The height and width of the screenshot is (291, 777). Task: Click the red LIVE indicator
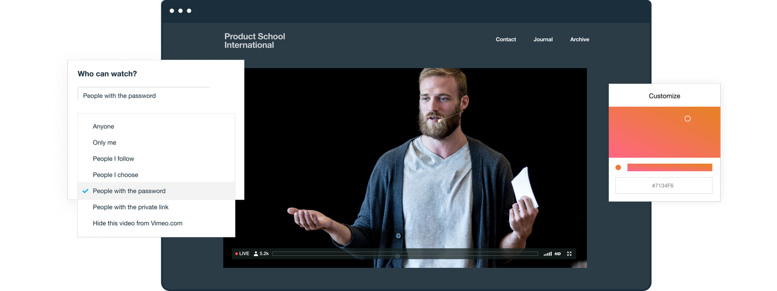point(242,254)
